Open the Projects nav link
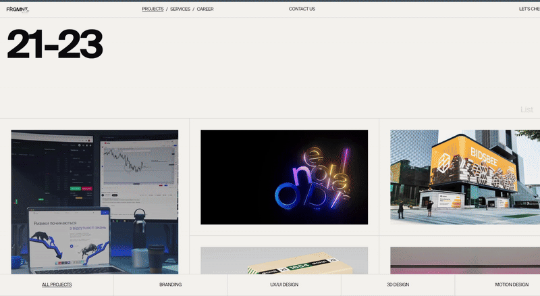 [x=153, y=9]
